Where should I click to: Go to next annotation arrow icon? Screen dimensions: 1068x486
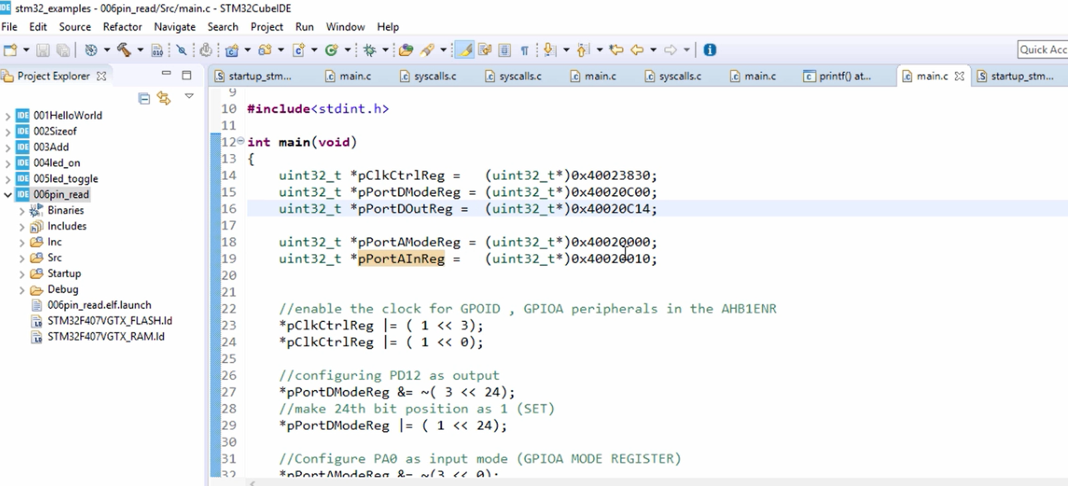[550, 50]
